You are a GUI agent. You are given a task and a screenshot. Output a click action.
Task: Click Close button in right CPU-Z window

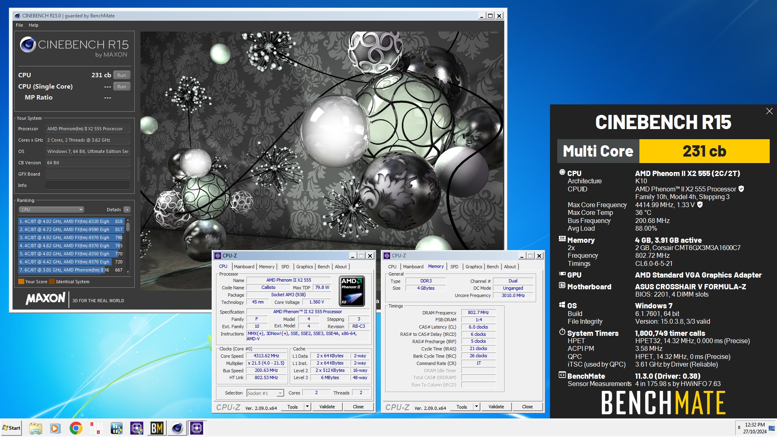pos(527,407)
